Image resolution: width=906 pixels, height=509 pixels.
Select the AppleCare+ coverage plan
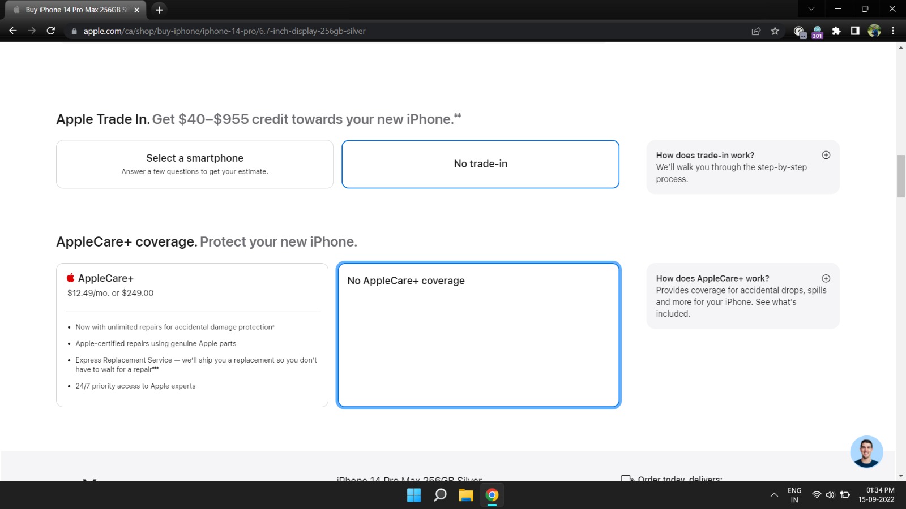coord(192,335)
